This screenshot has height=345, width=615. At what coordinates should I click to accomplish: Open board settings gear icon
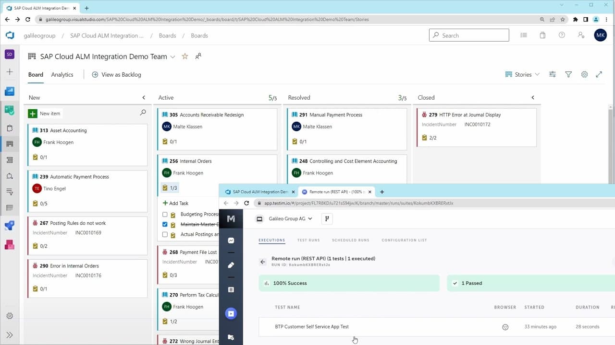pyautogui.click(x=584, y=75)
